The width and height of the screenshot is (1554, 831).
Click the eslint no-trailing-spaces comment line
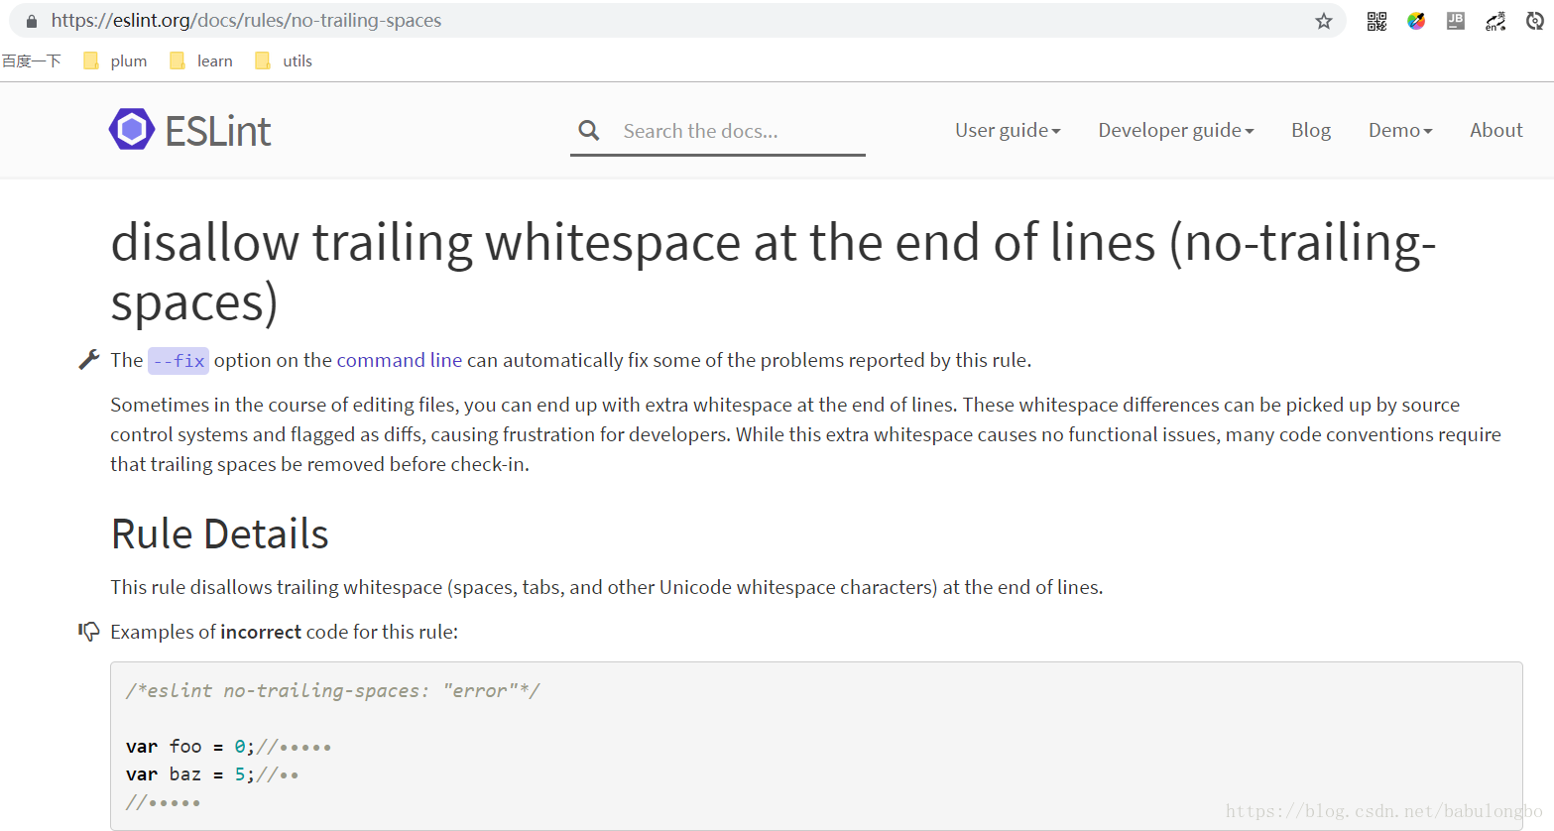click(333, 690)
